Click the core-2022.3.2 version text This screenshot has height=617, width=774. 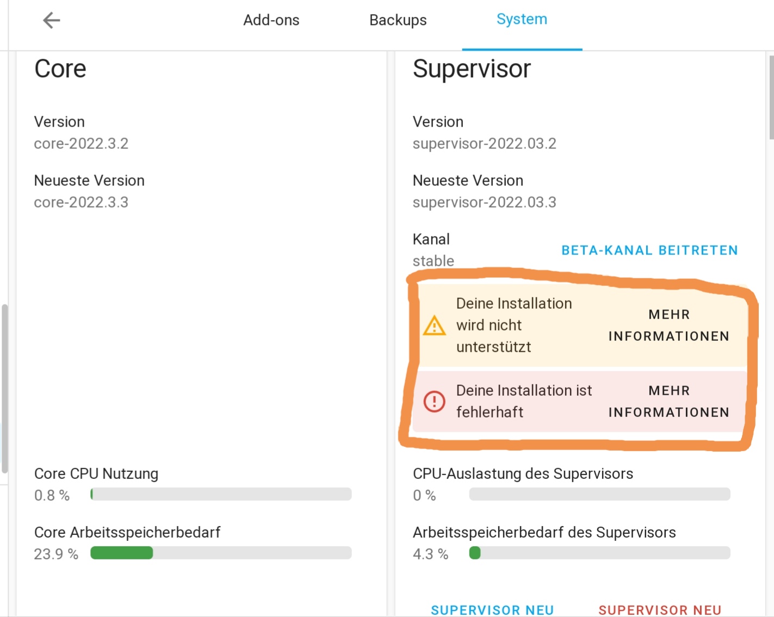pyautogui.click(x=81, y=144)
